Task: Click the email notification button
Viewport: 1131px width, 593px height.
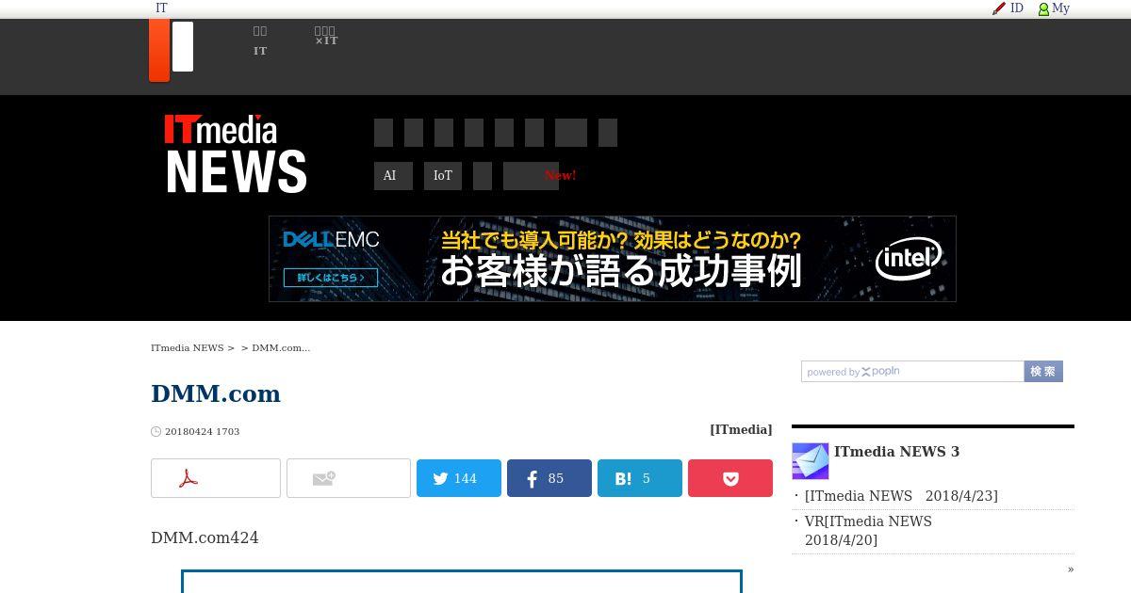Action: [x=349, y=478]
